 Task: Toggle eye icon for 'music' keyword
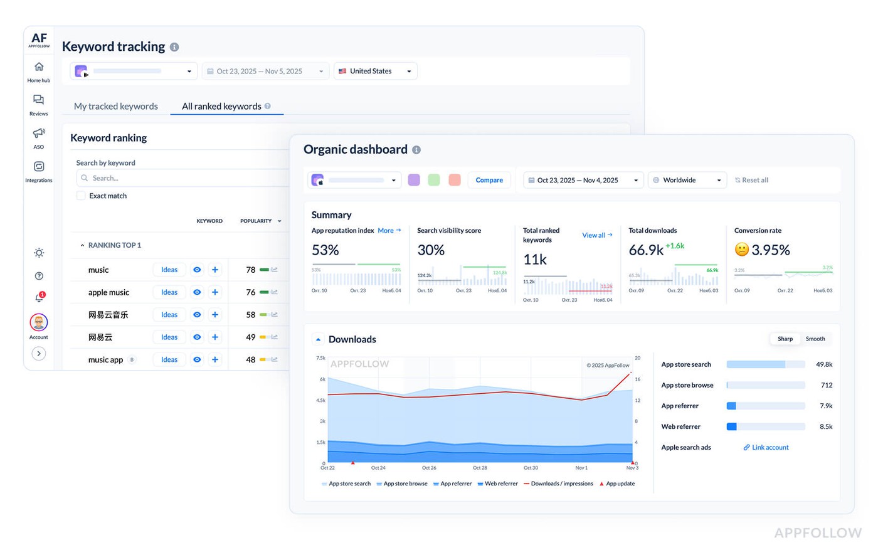click(197, 270)
